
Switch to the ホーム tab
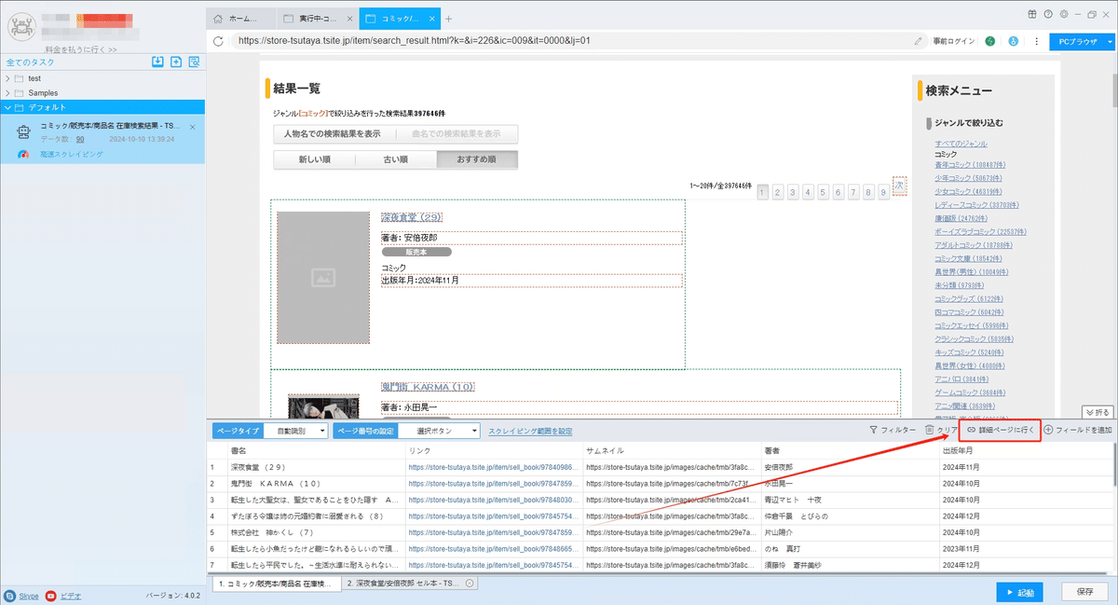pyautogui.click(x=241, y=19)
